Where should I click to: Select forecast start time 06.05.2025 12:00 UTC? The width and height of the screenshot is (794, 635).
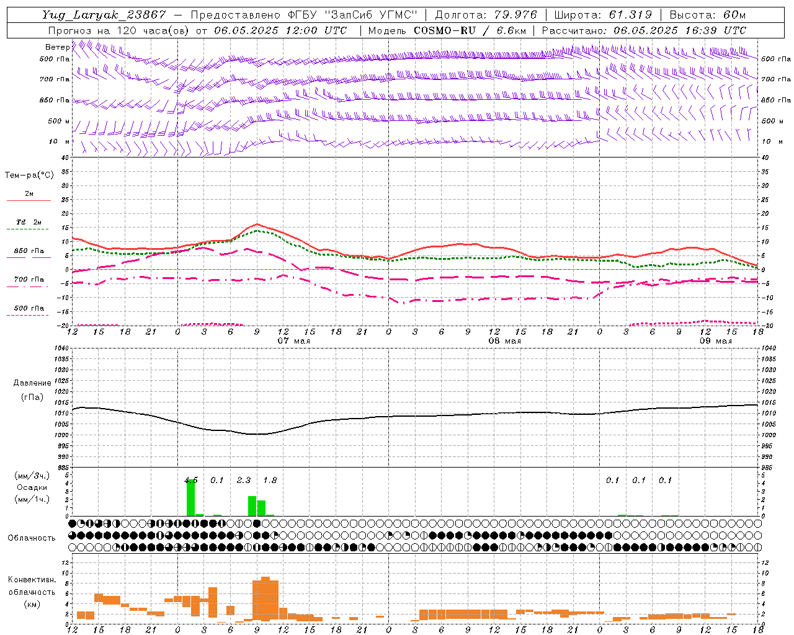tap(280, 30)
